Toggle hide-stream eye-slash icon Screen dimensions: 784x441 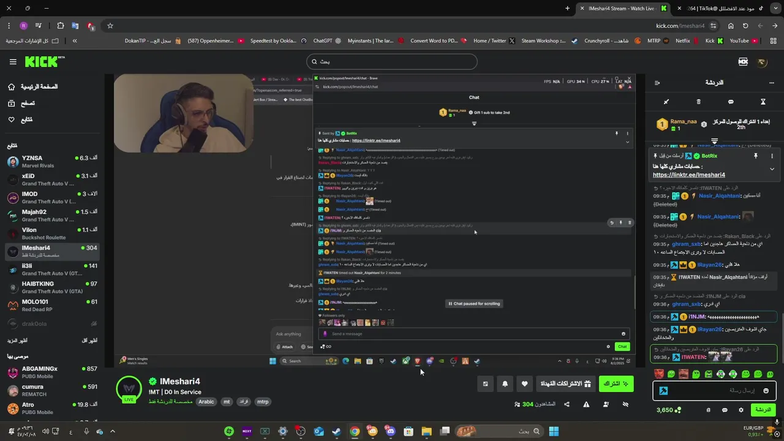(x=625, y=404)
